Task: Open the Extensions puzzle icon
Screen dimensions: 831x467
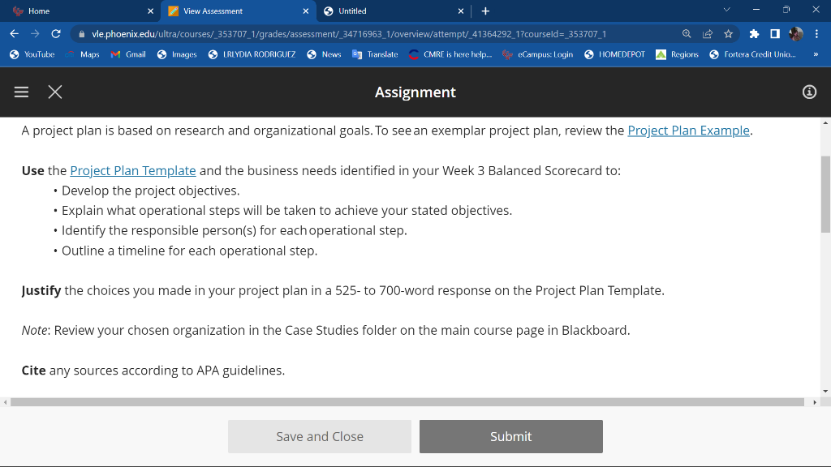Action: (x=754, y=34)
